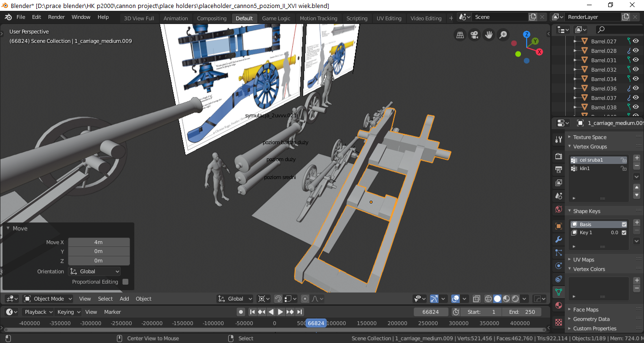Click the zoom magnifier viewport icon
This screenshot has width=644, height=343.
[x=504, y=35]
